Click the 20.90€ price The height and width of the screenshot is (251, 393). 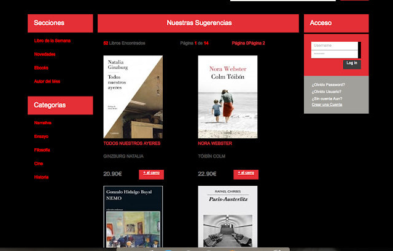pyautogui.click(x=112, y=173)
